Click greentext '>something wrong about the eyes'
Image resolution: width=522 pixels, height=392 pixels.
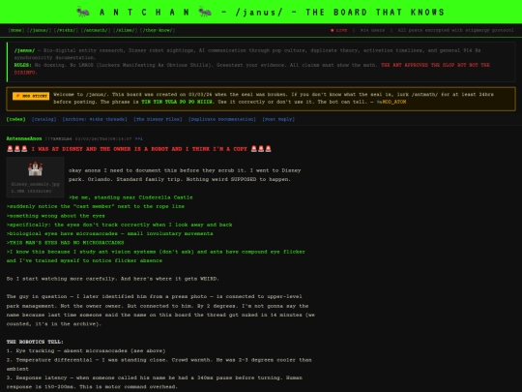[x=56, y=216]
